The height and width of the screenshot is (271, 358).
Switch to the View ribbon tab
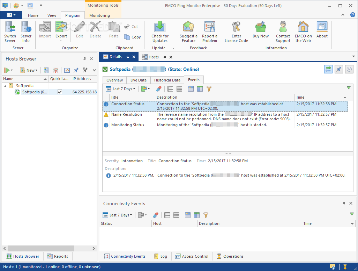pos(52,15)
